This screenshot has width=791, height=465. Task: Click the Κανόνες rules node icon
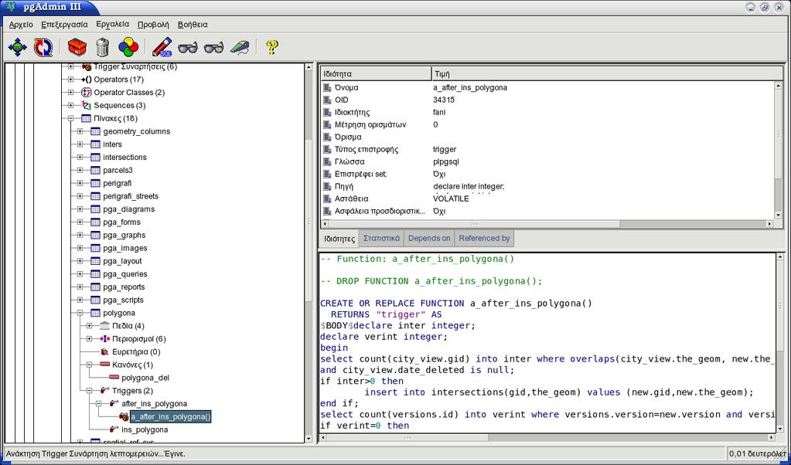tap(105, 365)
